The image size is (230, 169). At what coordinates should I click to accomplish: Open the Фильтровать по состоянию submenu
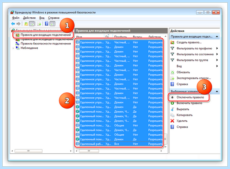click(195, 54)
